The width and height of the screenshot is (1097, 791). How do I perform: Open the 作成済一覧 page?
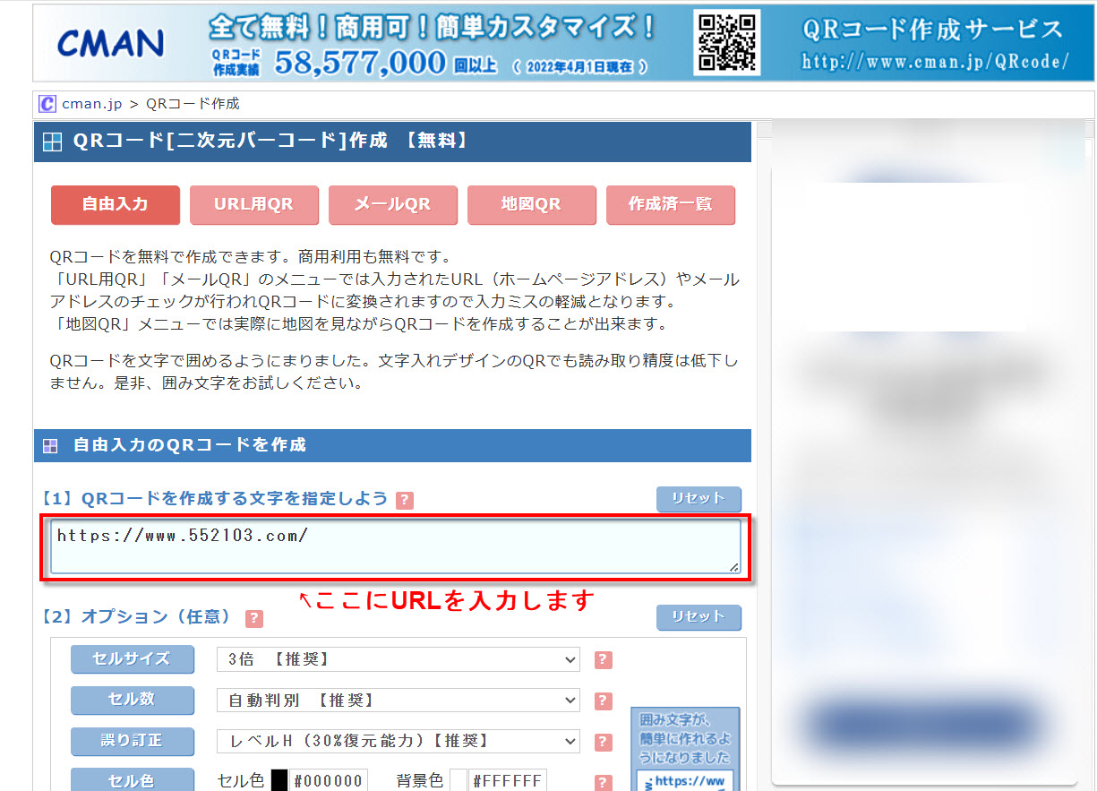tap(671, 205)
